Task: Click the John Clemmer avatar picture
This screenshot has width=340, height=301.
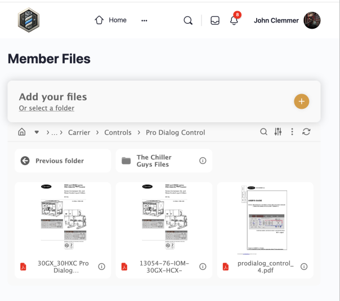Action: (312, 20)
